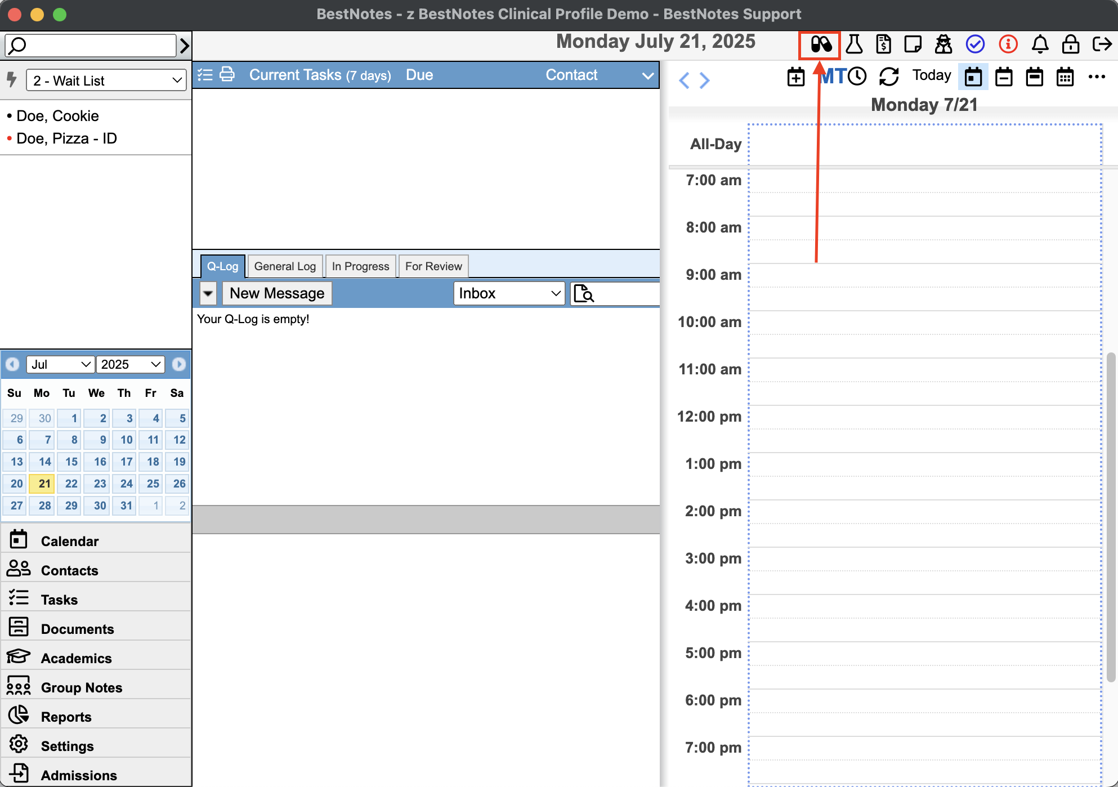Image resolution: width=1118 pixels, height=787 pixels.
Task: Open the For Review tab
Action: [x=433, y=266]
